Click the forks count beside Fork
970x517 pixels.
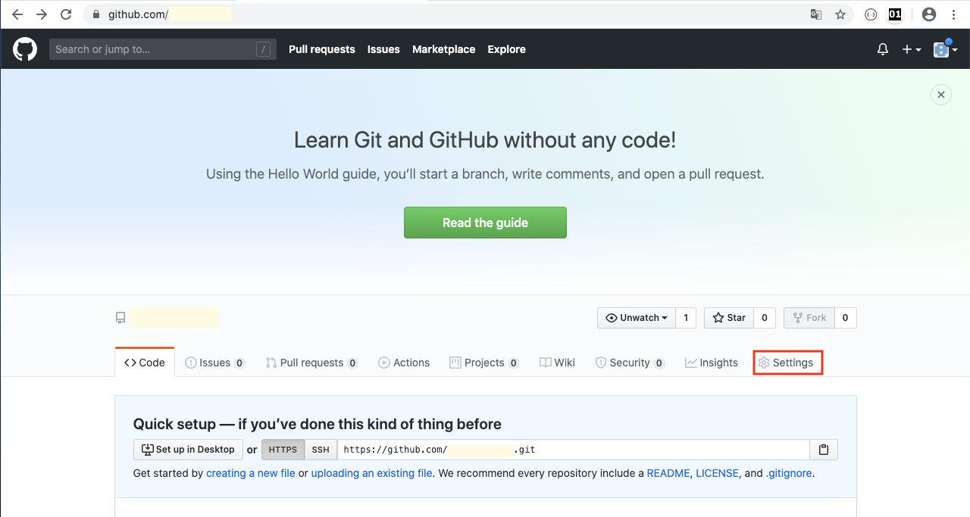(846, 318)
